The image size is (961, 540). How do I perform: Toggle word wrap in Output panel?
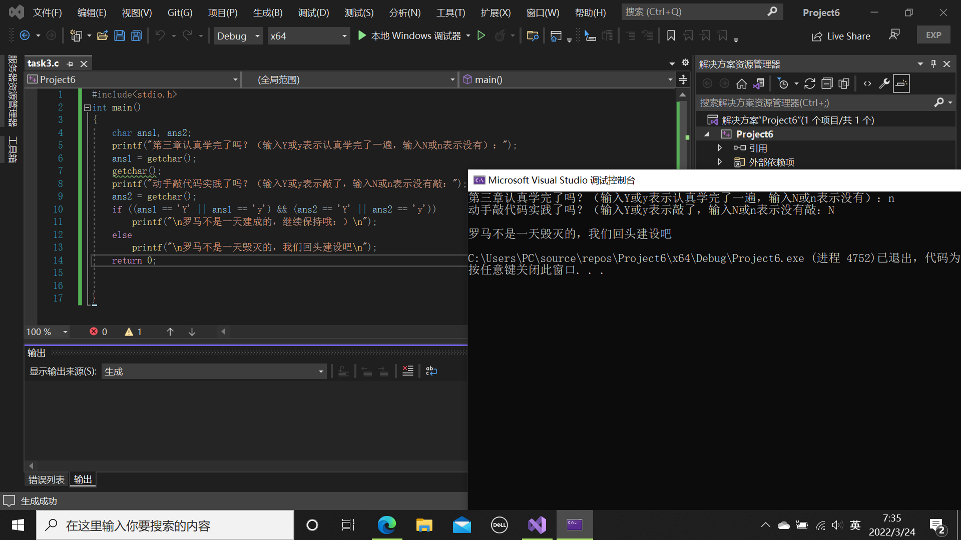coord(431,371)
